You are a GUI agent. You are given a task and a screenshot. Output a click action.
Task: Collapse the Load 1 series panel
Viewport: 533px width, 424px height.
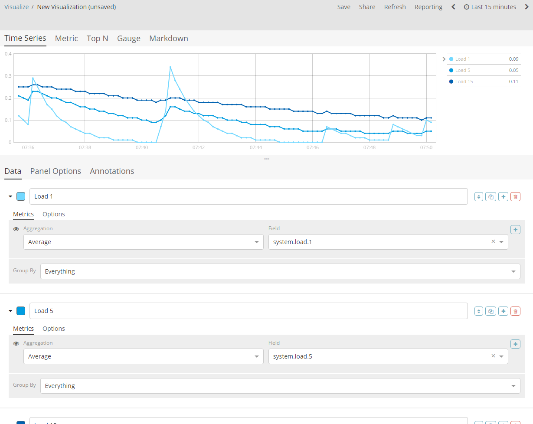click(x=10, y=196)
